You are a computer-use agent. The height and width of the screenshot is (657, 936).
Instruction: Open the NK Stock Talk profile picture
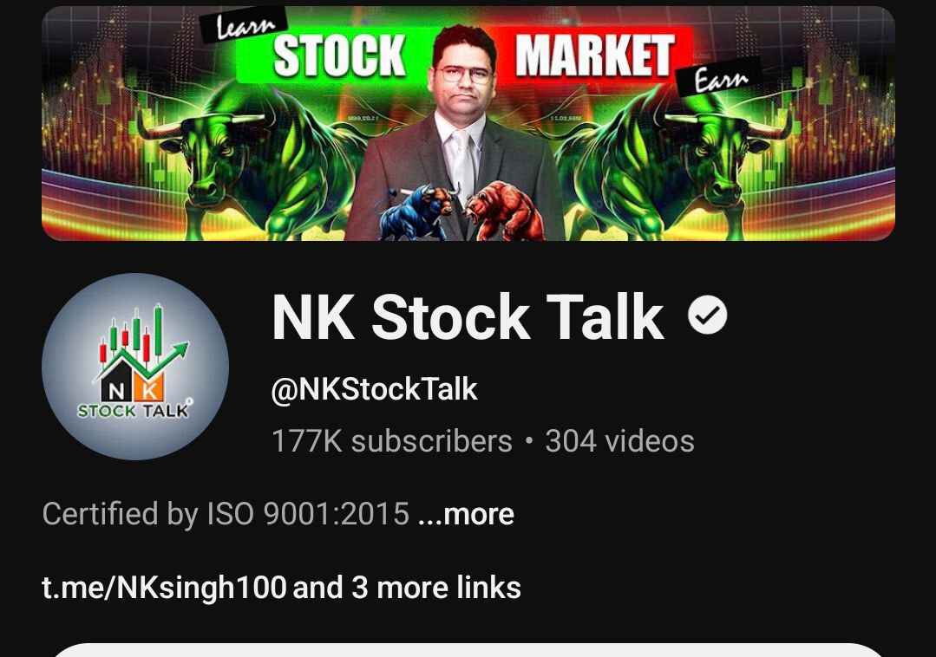coord(135,367)
